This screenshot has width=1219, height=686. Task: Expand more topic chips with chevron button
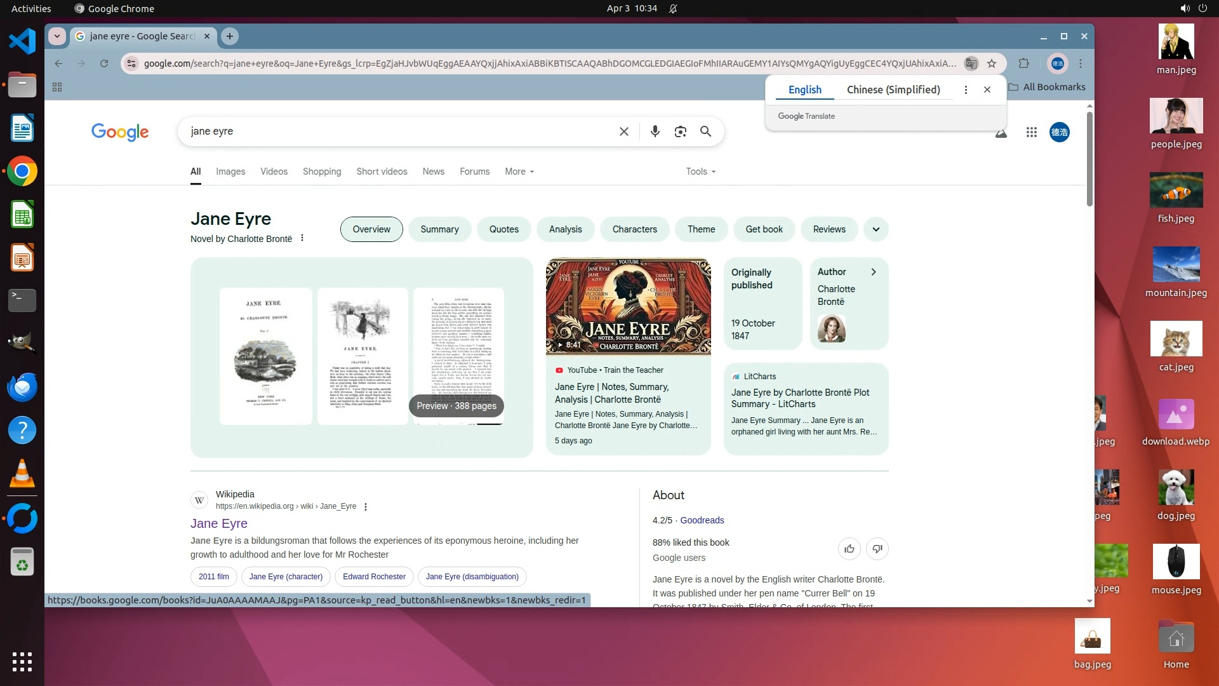(876, 229)
